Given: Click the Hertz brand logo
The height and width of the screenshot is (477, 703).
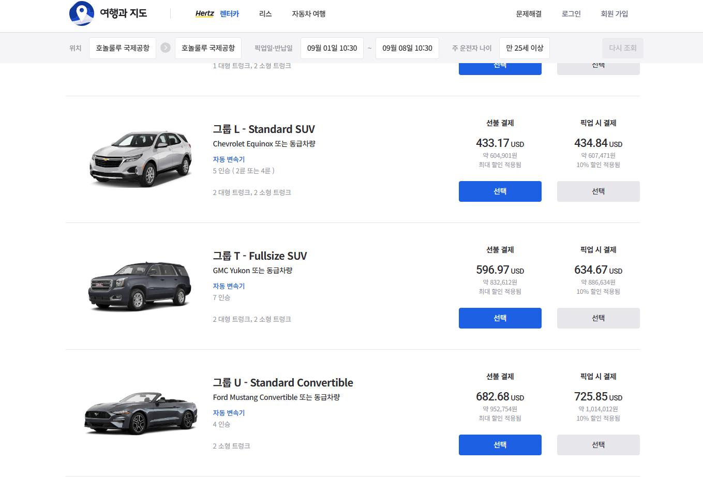Looking at the screenshot, I should click(x=204, y=14).
